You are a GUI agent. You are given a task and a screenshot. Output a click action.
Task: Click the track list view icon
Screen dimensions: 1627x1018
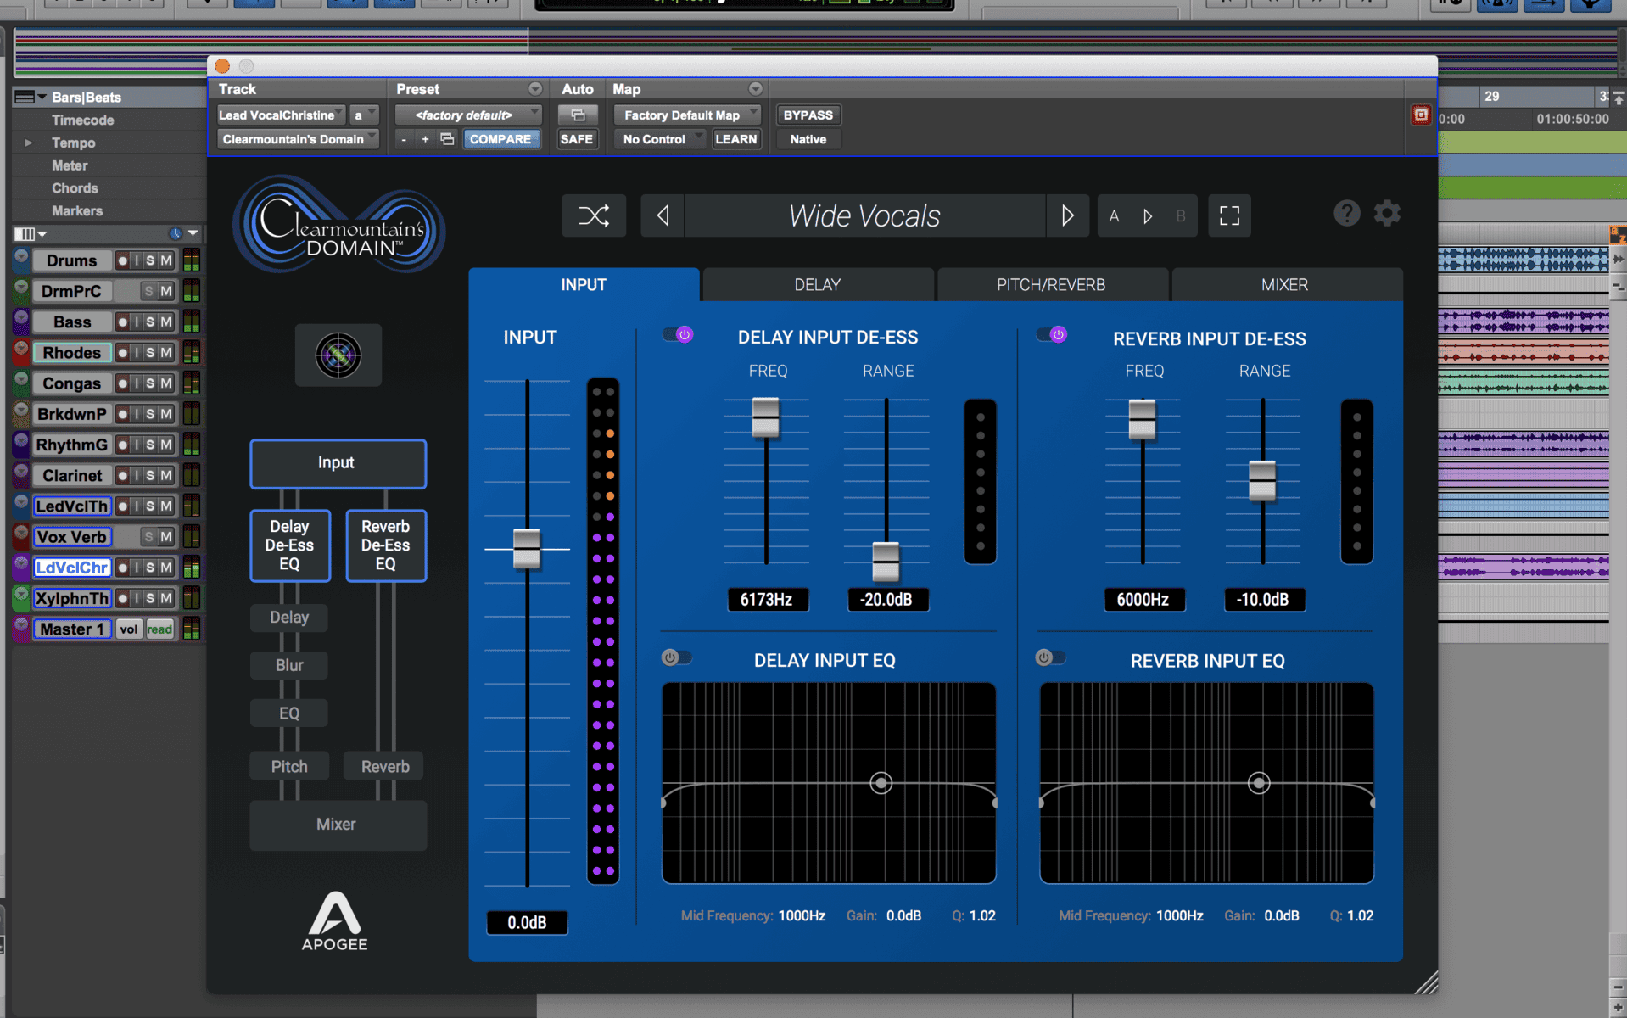pos(25,233)
